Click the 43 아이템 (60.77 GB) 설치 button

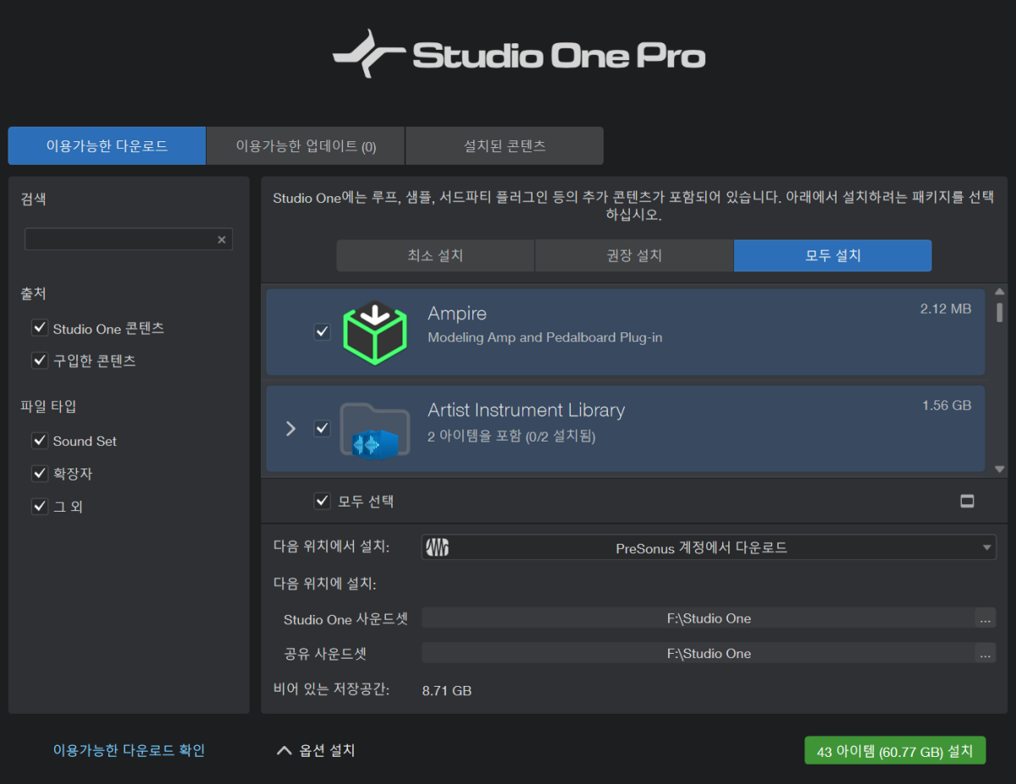[x=895, y=750]
